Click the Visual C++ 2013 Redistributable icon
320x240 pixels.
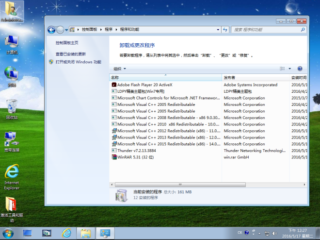tap(114, 137)
